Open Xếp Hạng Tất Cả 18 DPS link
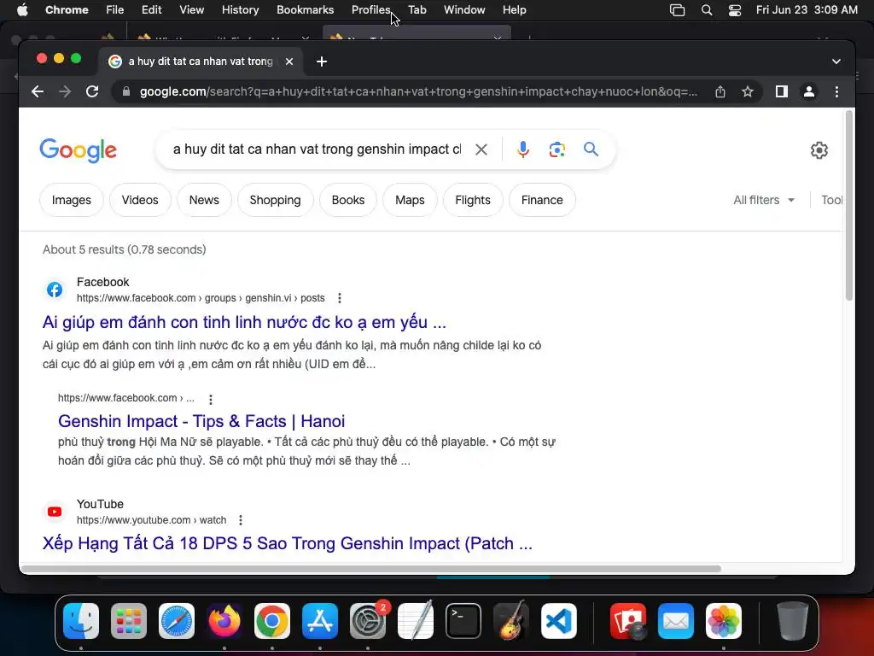Screen dimensions: 874x656 pyautogui.click(x=287, y=543)
